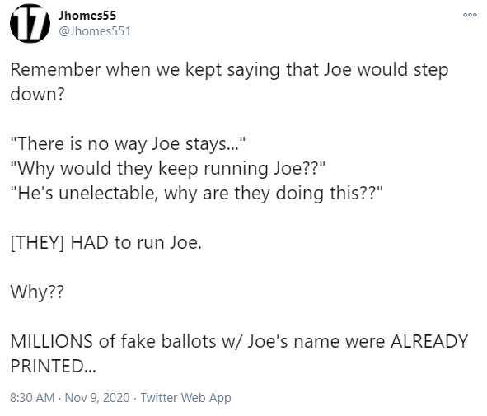Click the "[THEY] HAD to run Joe." line

pos(106,243)
